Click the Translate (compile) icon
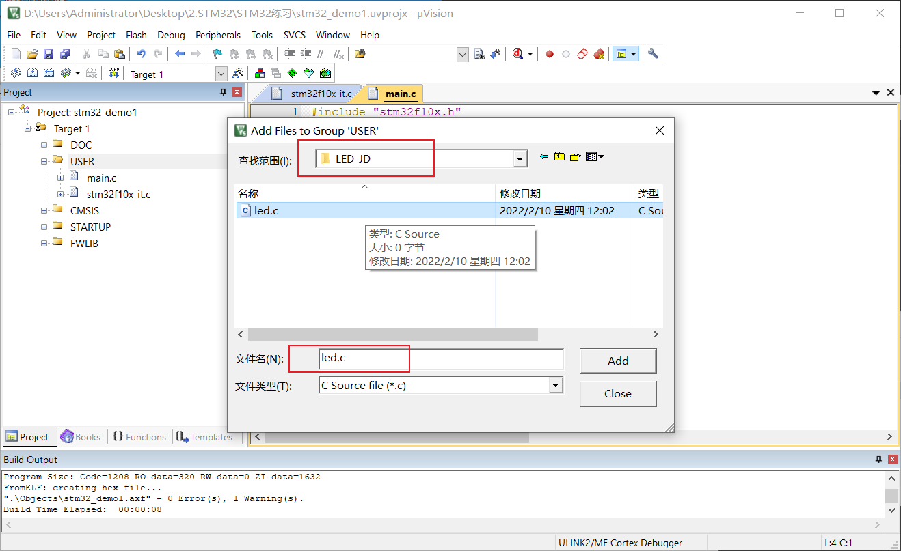This screenshot has height=551, width=901. 16,73
